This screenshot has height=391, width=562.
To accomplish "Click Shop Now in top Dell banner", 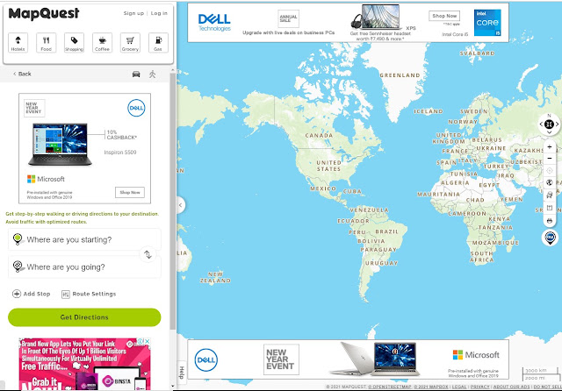I will pyautogui.click(x=444, y=16).
